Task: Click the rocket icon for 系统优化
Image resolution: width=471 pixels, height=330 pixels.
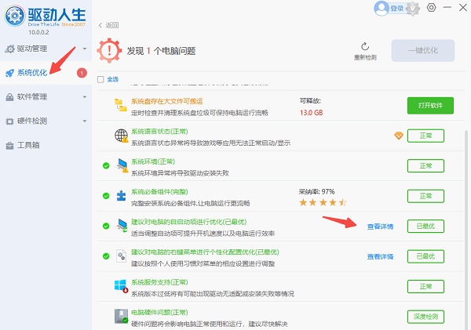Action: pos(10,73)
